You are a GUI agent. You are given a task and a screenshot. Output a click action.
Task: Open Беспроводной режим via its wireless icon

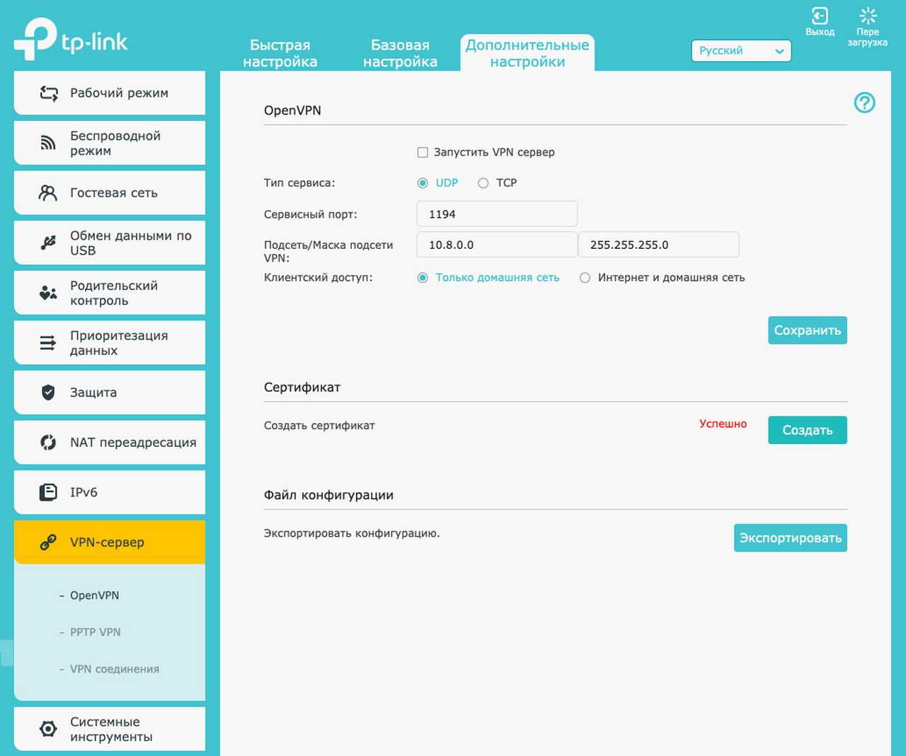[47, 143]
